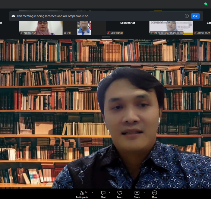This screenshot has height=199, width=211.
Task: Click the Besral name label
Action: 67,33
